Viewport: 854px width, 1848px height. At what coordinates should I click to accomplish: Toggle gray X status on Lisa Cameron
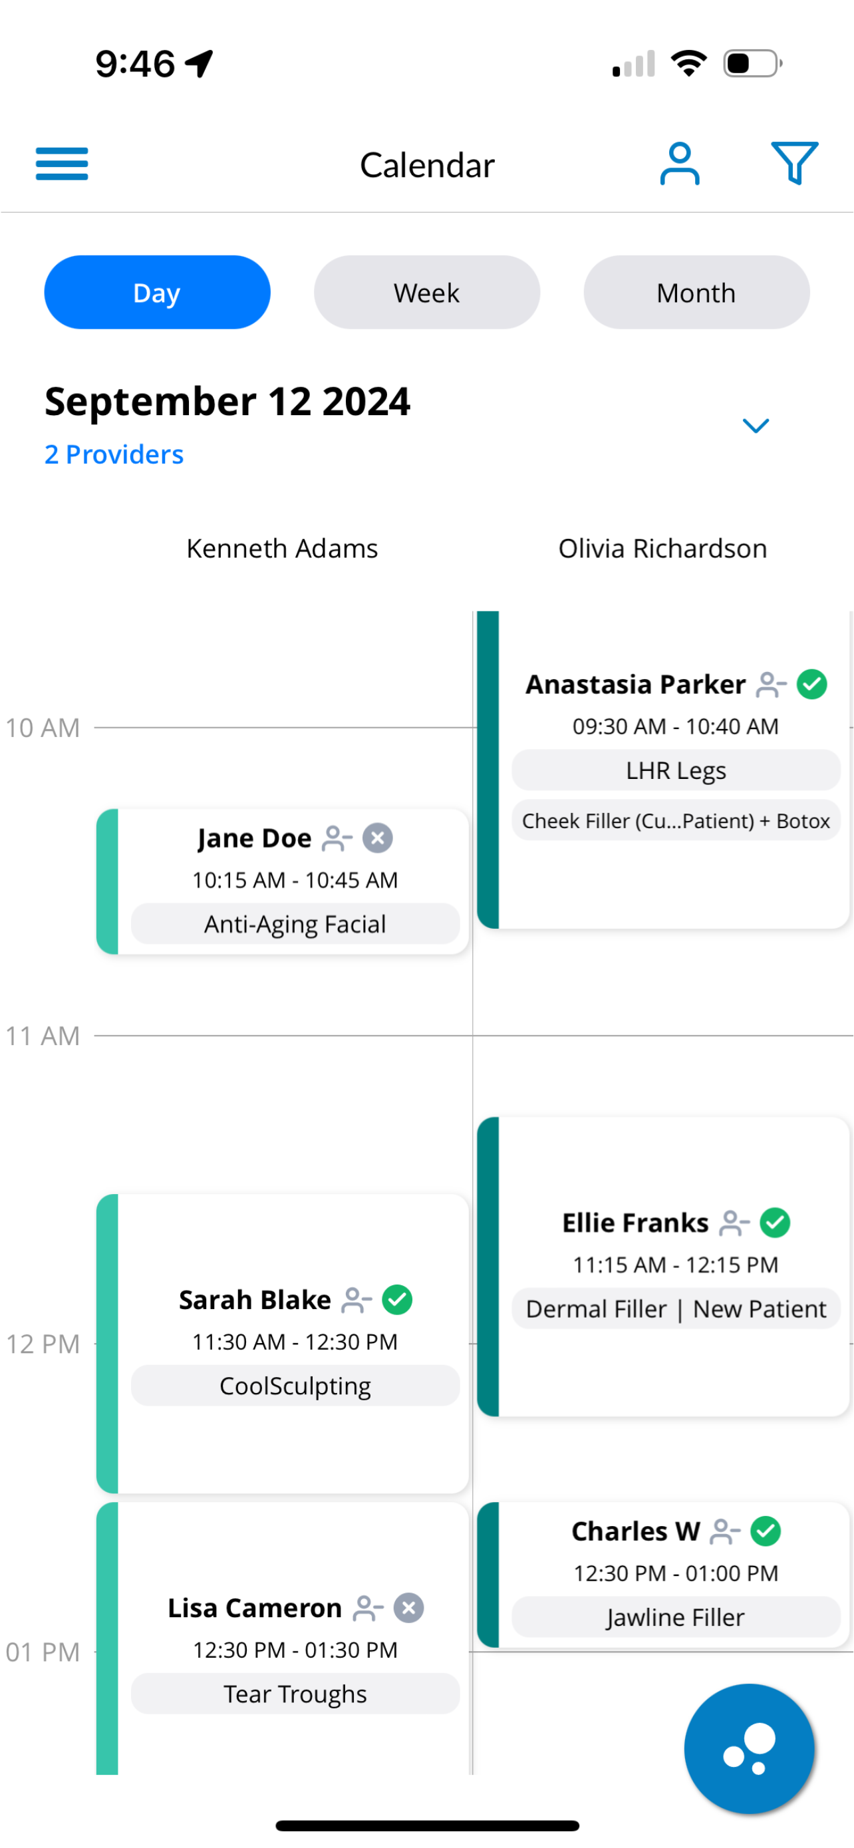408,1608
